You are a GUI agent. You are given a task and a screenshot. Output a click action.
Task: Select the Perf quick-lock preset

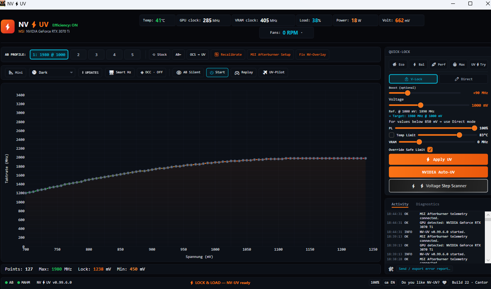(438, 64)
